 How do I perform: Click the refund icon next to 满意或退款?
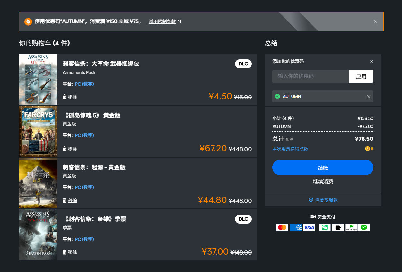click(x=311, y=200)
